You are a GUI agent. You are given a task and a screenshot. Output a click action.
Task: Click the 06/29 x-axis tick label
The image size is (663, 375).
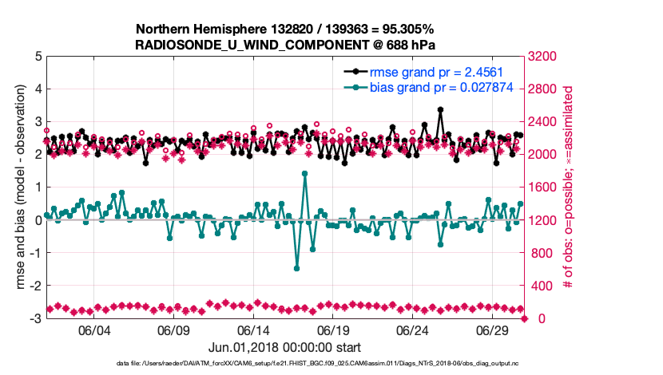493,330
